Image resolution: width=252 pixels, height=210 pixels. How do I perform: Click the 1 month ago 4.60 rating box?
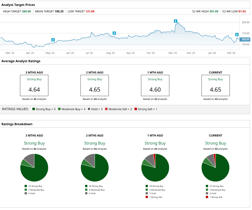(155, 85)
